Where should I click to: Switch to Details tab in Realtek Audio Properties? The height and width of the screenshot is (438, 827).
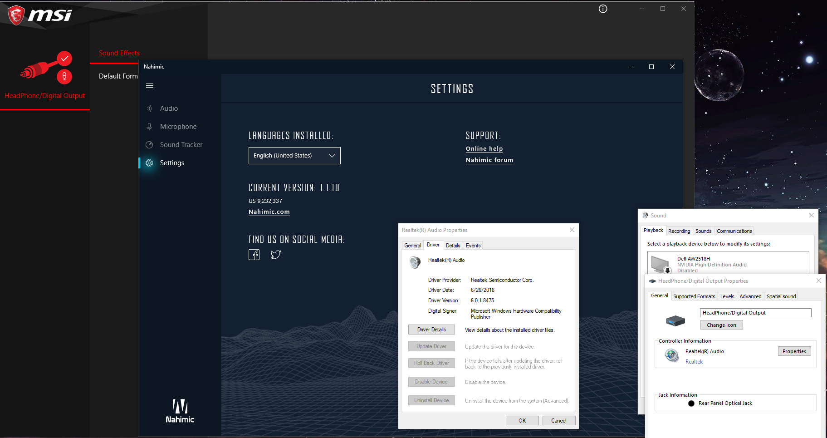(x=453, y=246)
